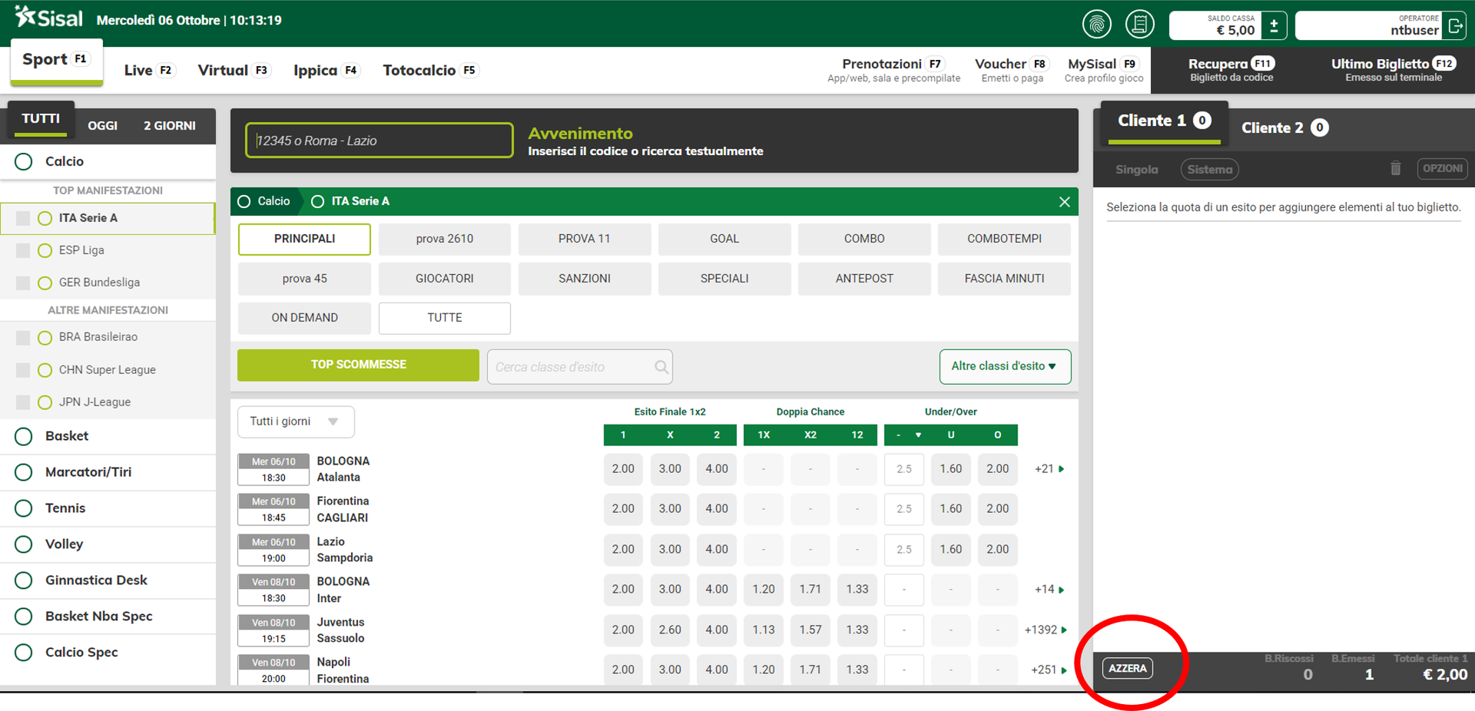The width and height of the screenshot is (1475, 711).
Task: Click the Sisal logo
Action: (x=48, y=17)
